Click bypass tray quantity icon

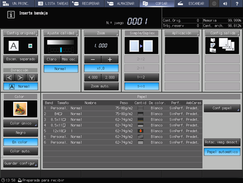click(141, 137)
